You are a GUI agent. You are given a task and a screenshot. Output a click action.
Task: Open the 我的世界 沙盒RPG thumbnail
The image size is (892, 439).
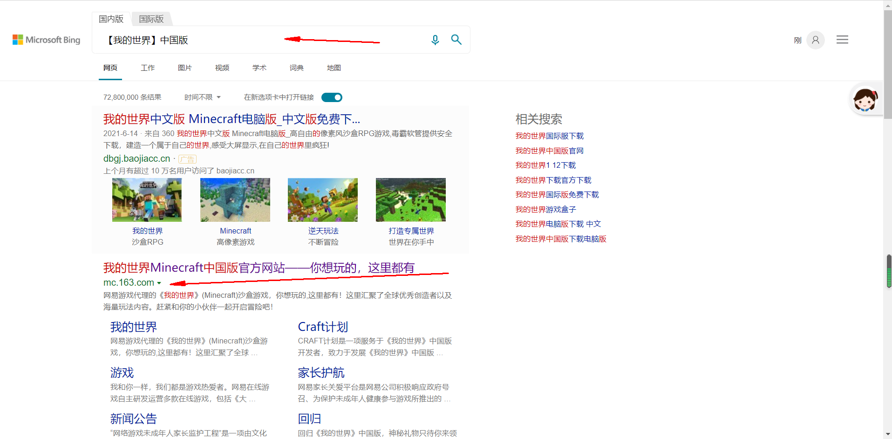(147, 199)
